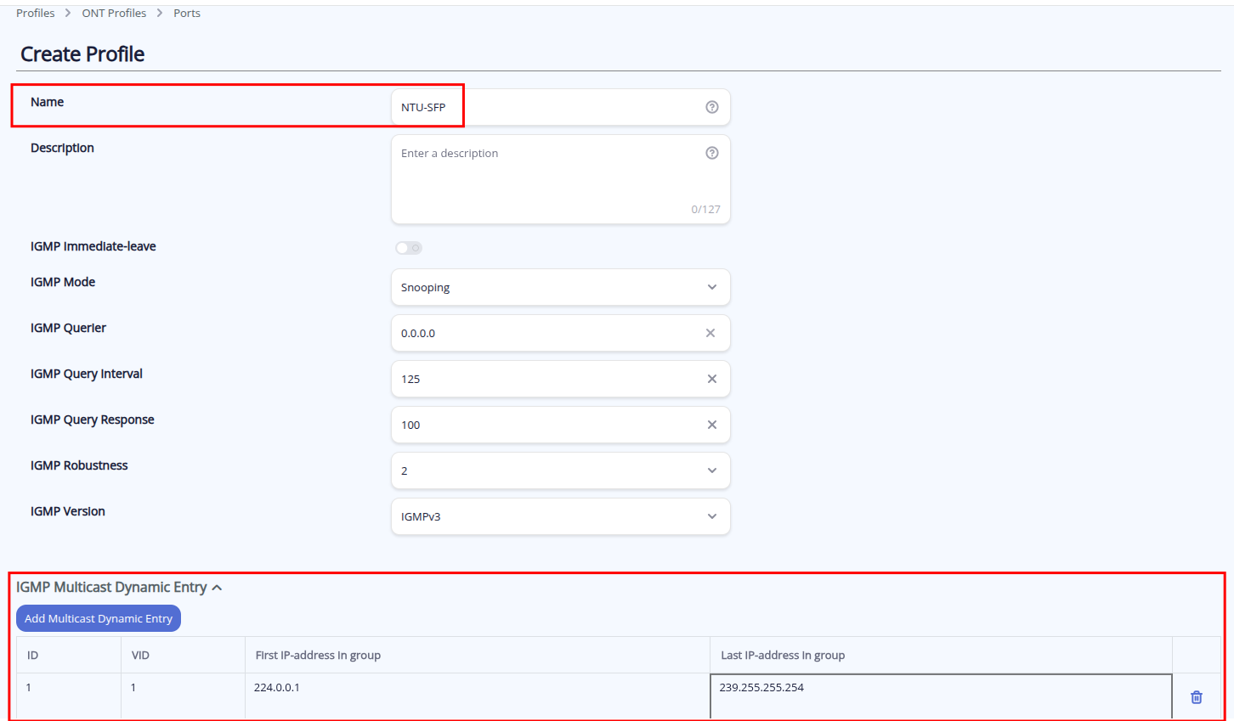Edit the Last IP-address cell 239.255.255.254
Image resolution: width=1234 pixels, height=721 pixels.
[x=940, y=695]
